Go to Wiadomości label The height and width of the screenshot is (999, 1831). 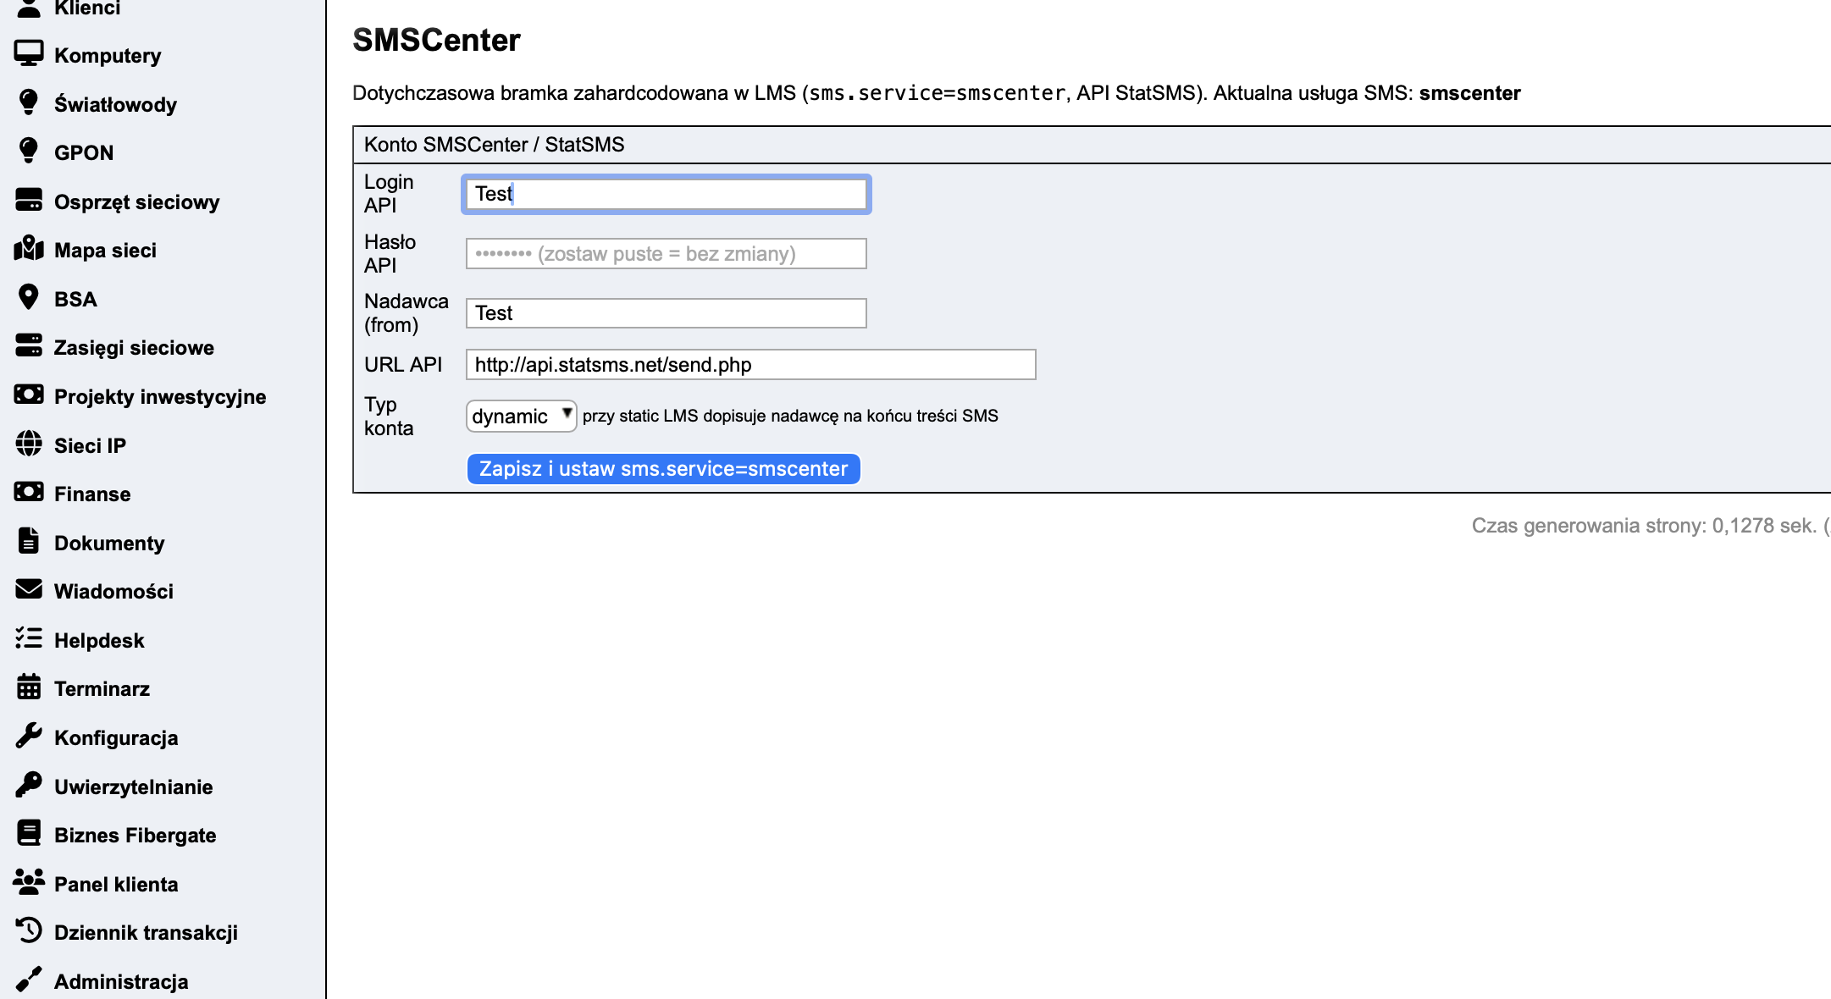113,591
